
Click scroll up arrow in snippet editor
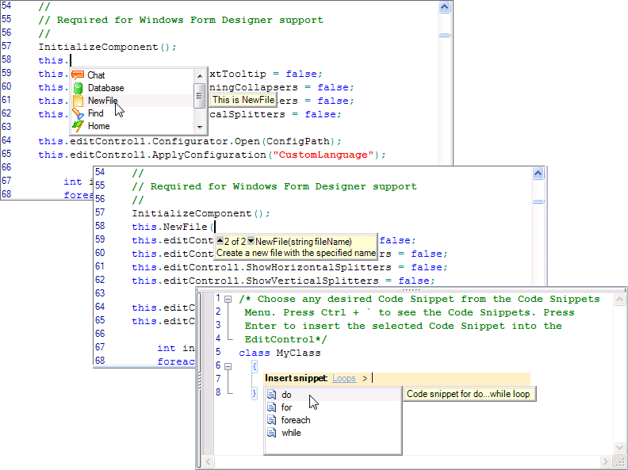619,299
